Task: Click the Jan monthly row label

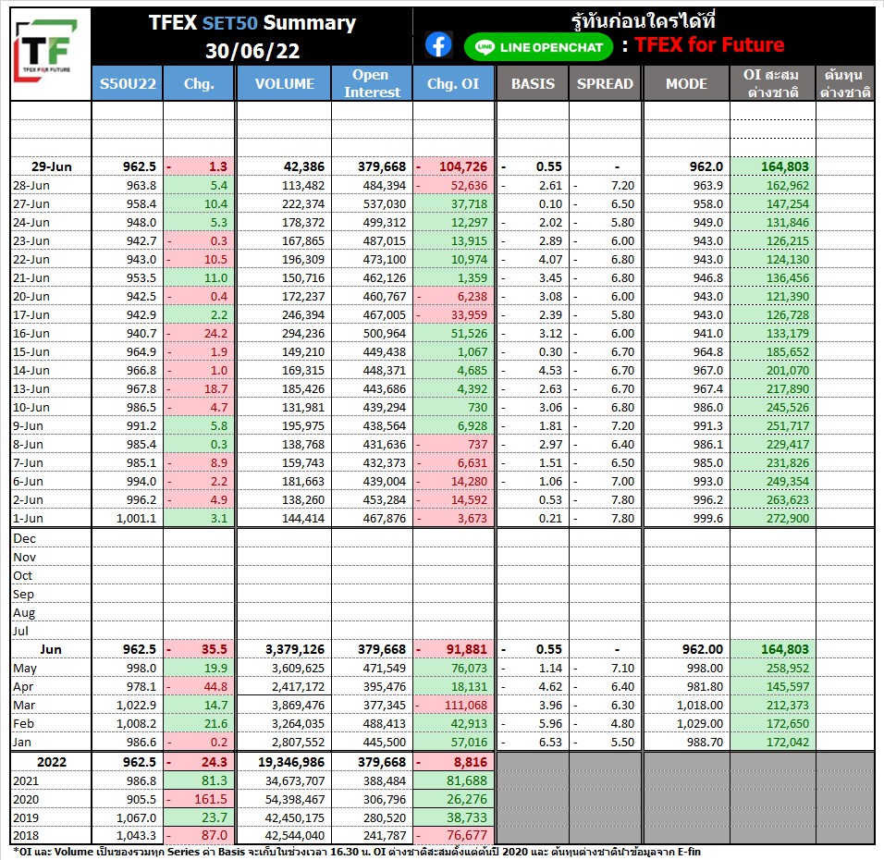Action: [22, 743]
